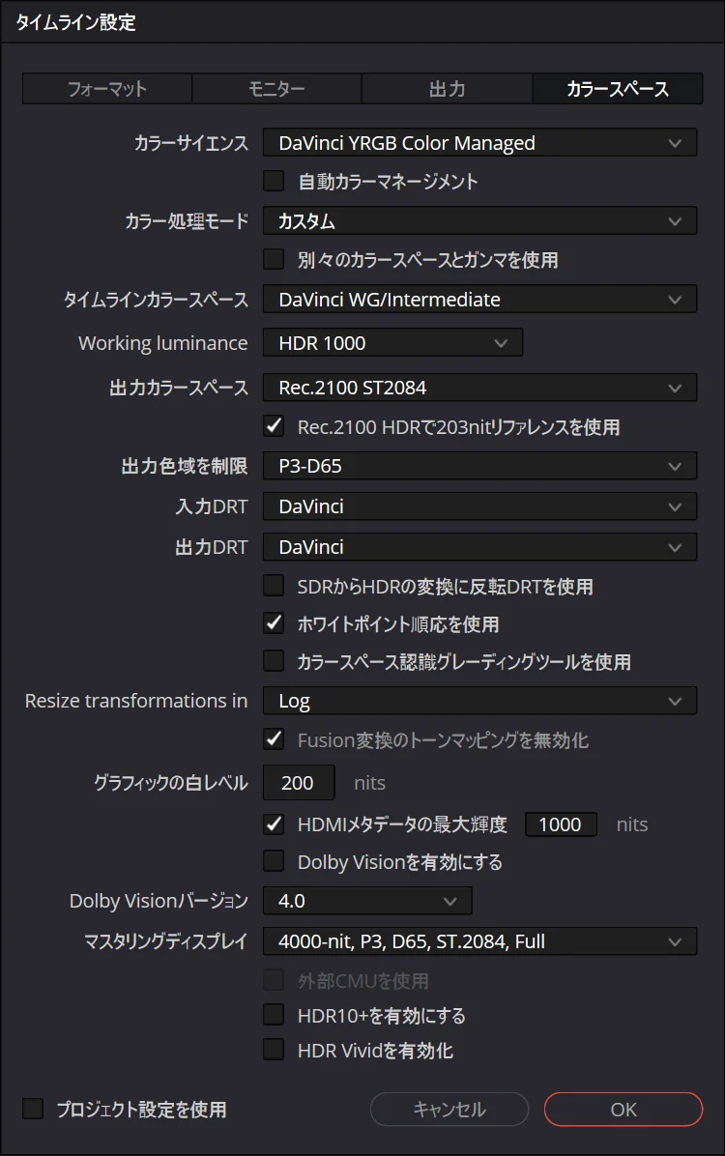725x1156 pixels.
Task: Expand the 入力DRT dropdown
Action: [479, 506]
